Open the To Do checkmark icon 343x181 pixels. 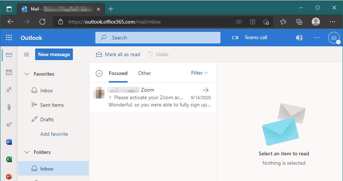(x=9, y=125)
